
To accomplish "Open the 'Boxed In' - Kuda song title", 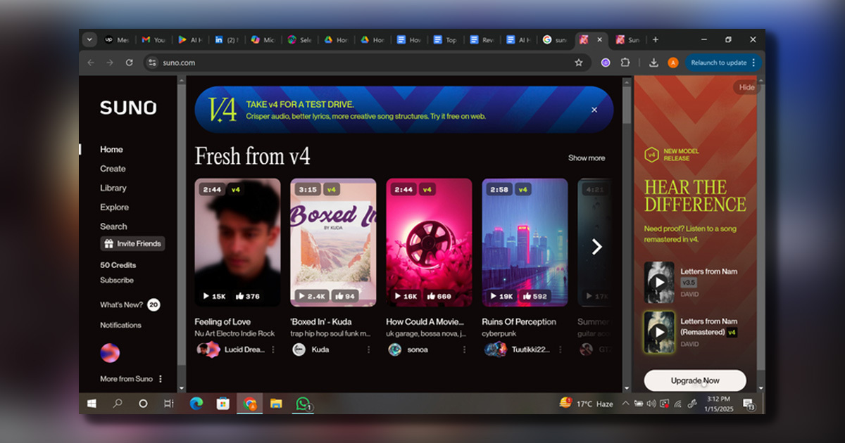I will [x=321, y=322].
